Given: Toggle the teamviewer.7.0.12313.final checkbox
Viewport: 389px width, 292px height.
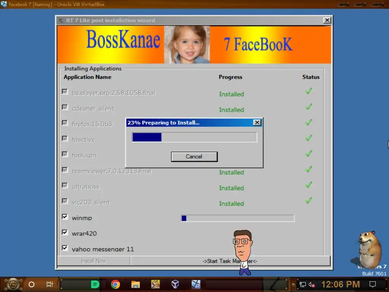Looking at the screenshot, I should (65, 170).
